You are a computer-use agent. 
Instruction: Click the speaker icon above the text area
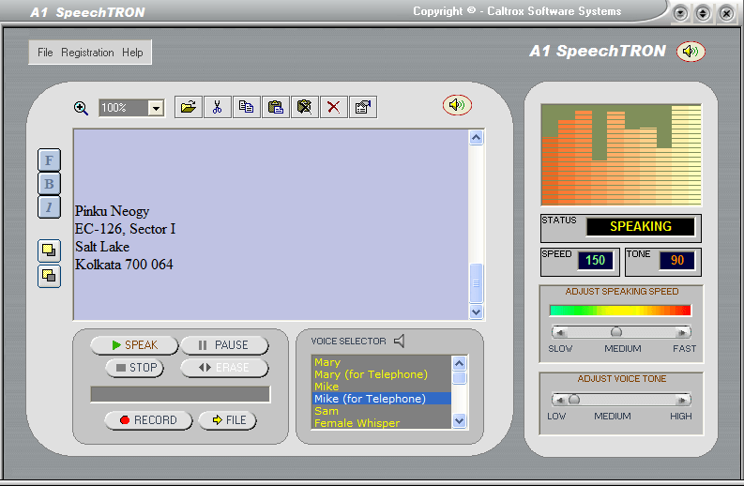click(x=457, y=105)
